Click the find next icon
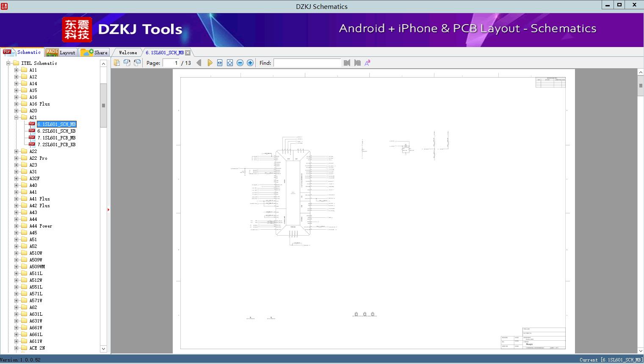 pyautogui.click(x=357, y=63)
